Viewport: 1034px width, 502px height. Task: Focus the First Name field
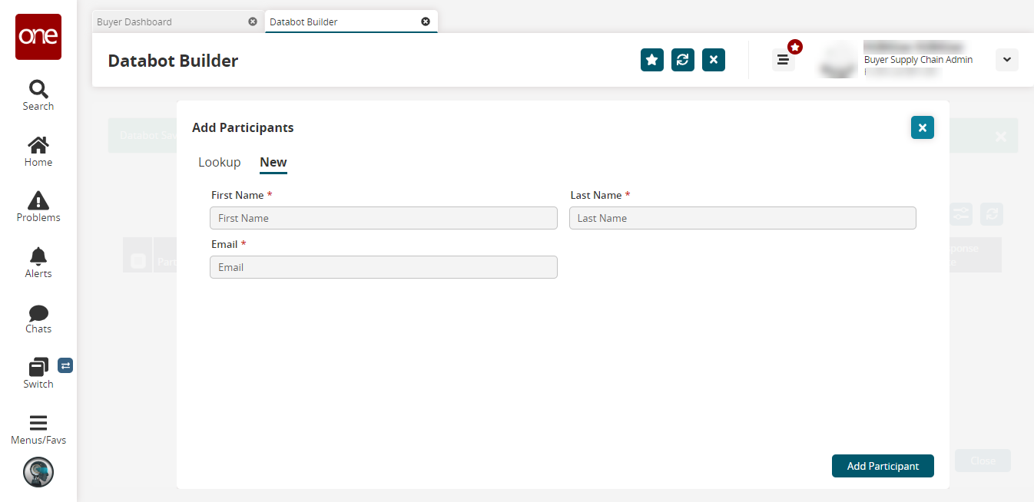tap(383, 218)
